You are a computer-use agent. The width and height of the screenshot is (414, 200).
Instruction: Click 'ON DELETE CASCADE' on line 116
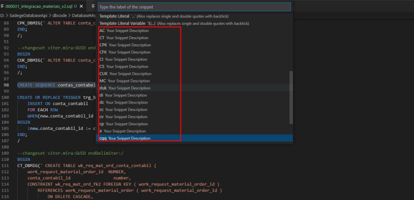coord(70,196)
